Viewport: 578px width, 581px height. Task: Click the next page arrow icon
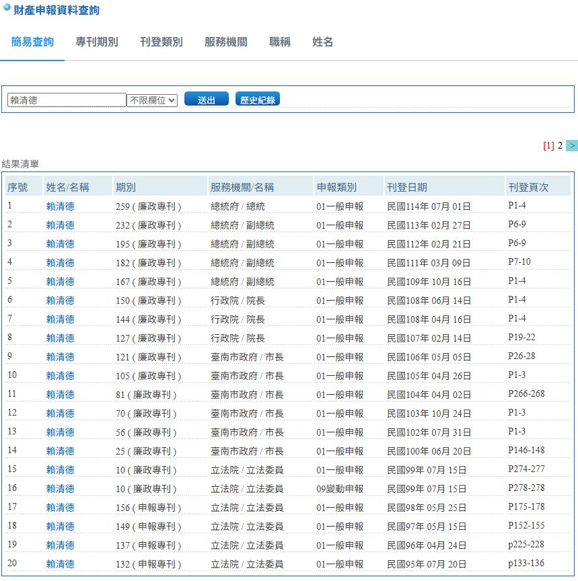[572, 146]
